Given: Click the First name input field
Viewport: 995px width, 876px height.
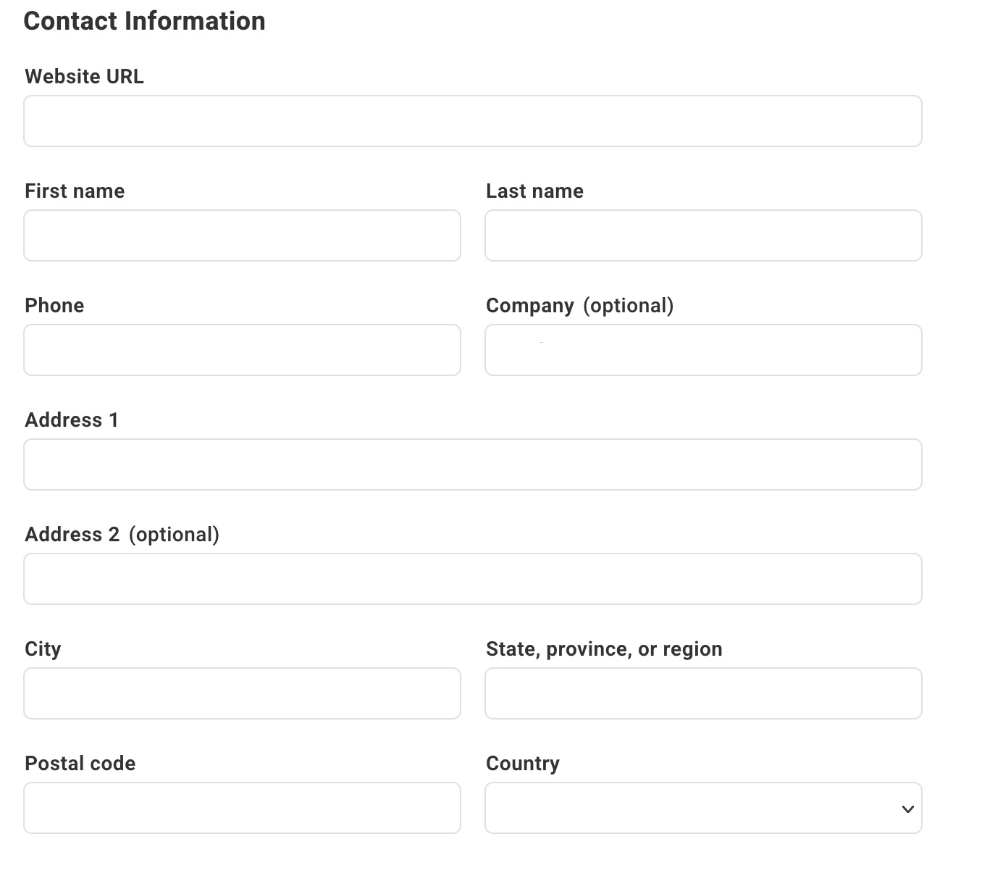Looking at the screenshot, I should (x=242, y=235).
